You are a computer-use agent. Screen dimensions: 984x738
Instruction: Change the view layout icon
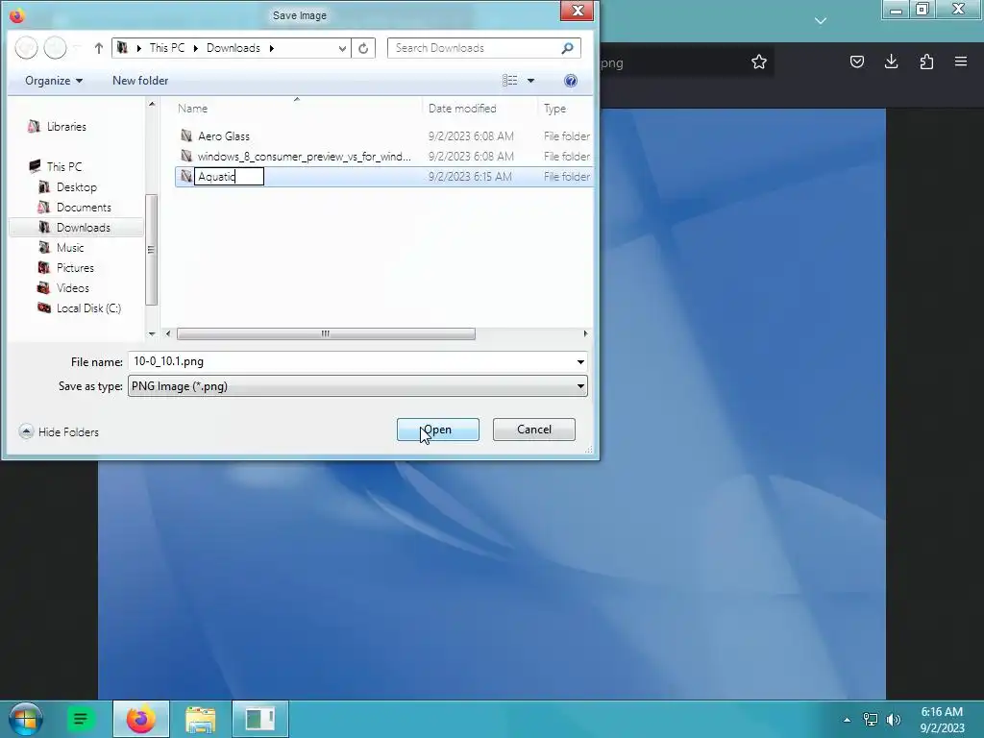pyautogui.click(x=509, y=81)
